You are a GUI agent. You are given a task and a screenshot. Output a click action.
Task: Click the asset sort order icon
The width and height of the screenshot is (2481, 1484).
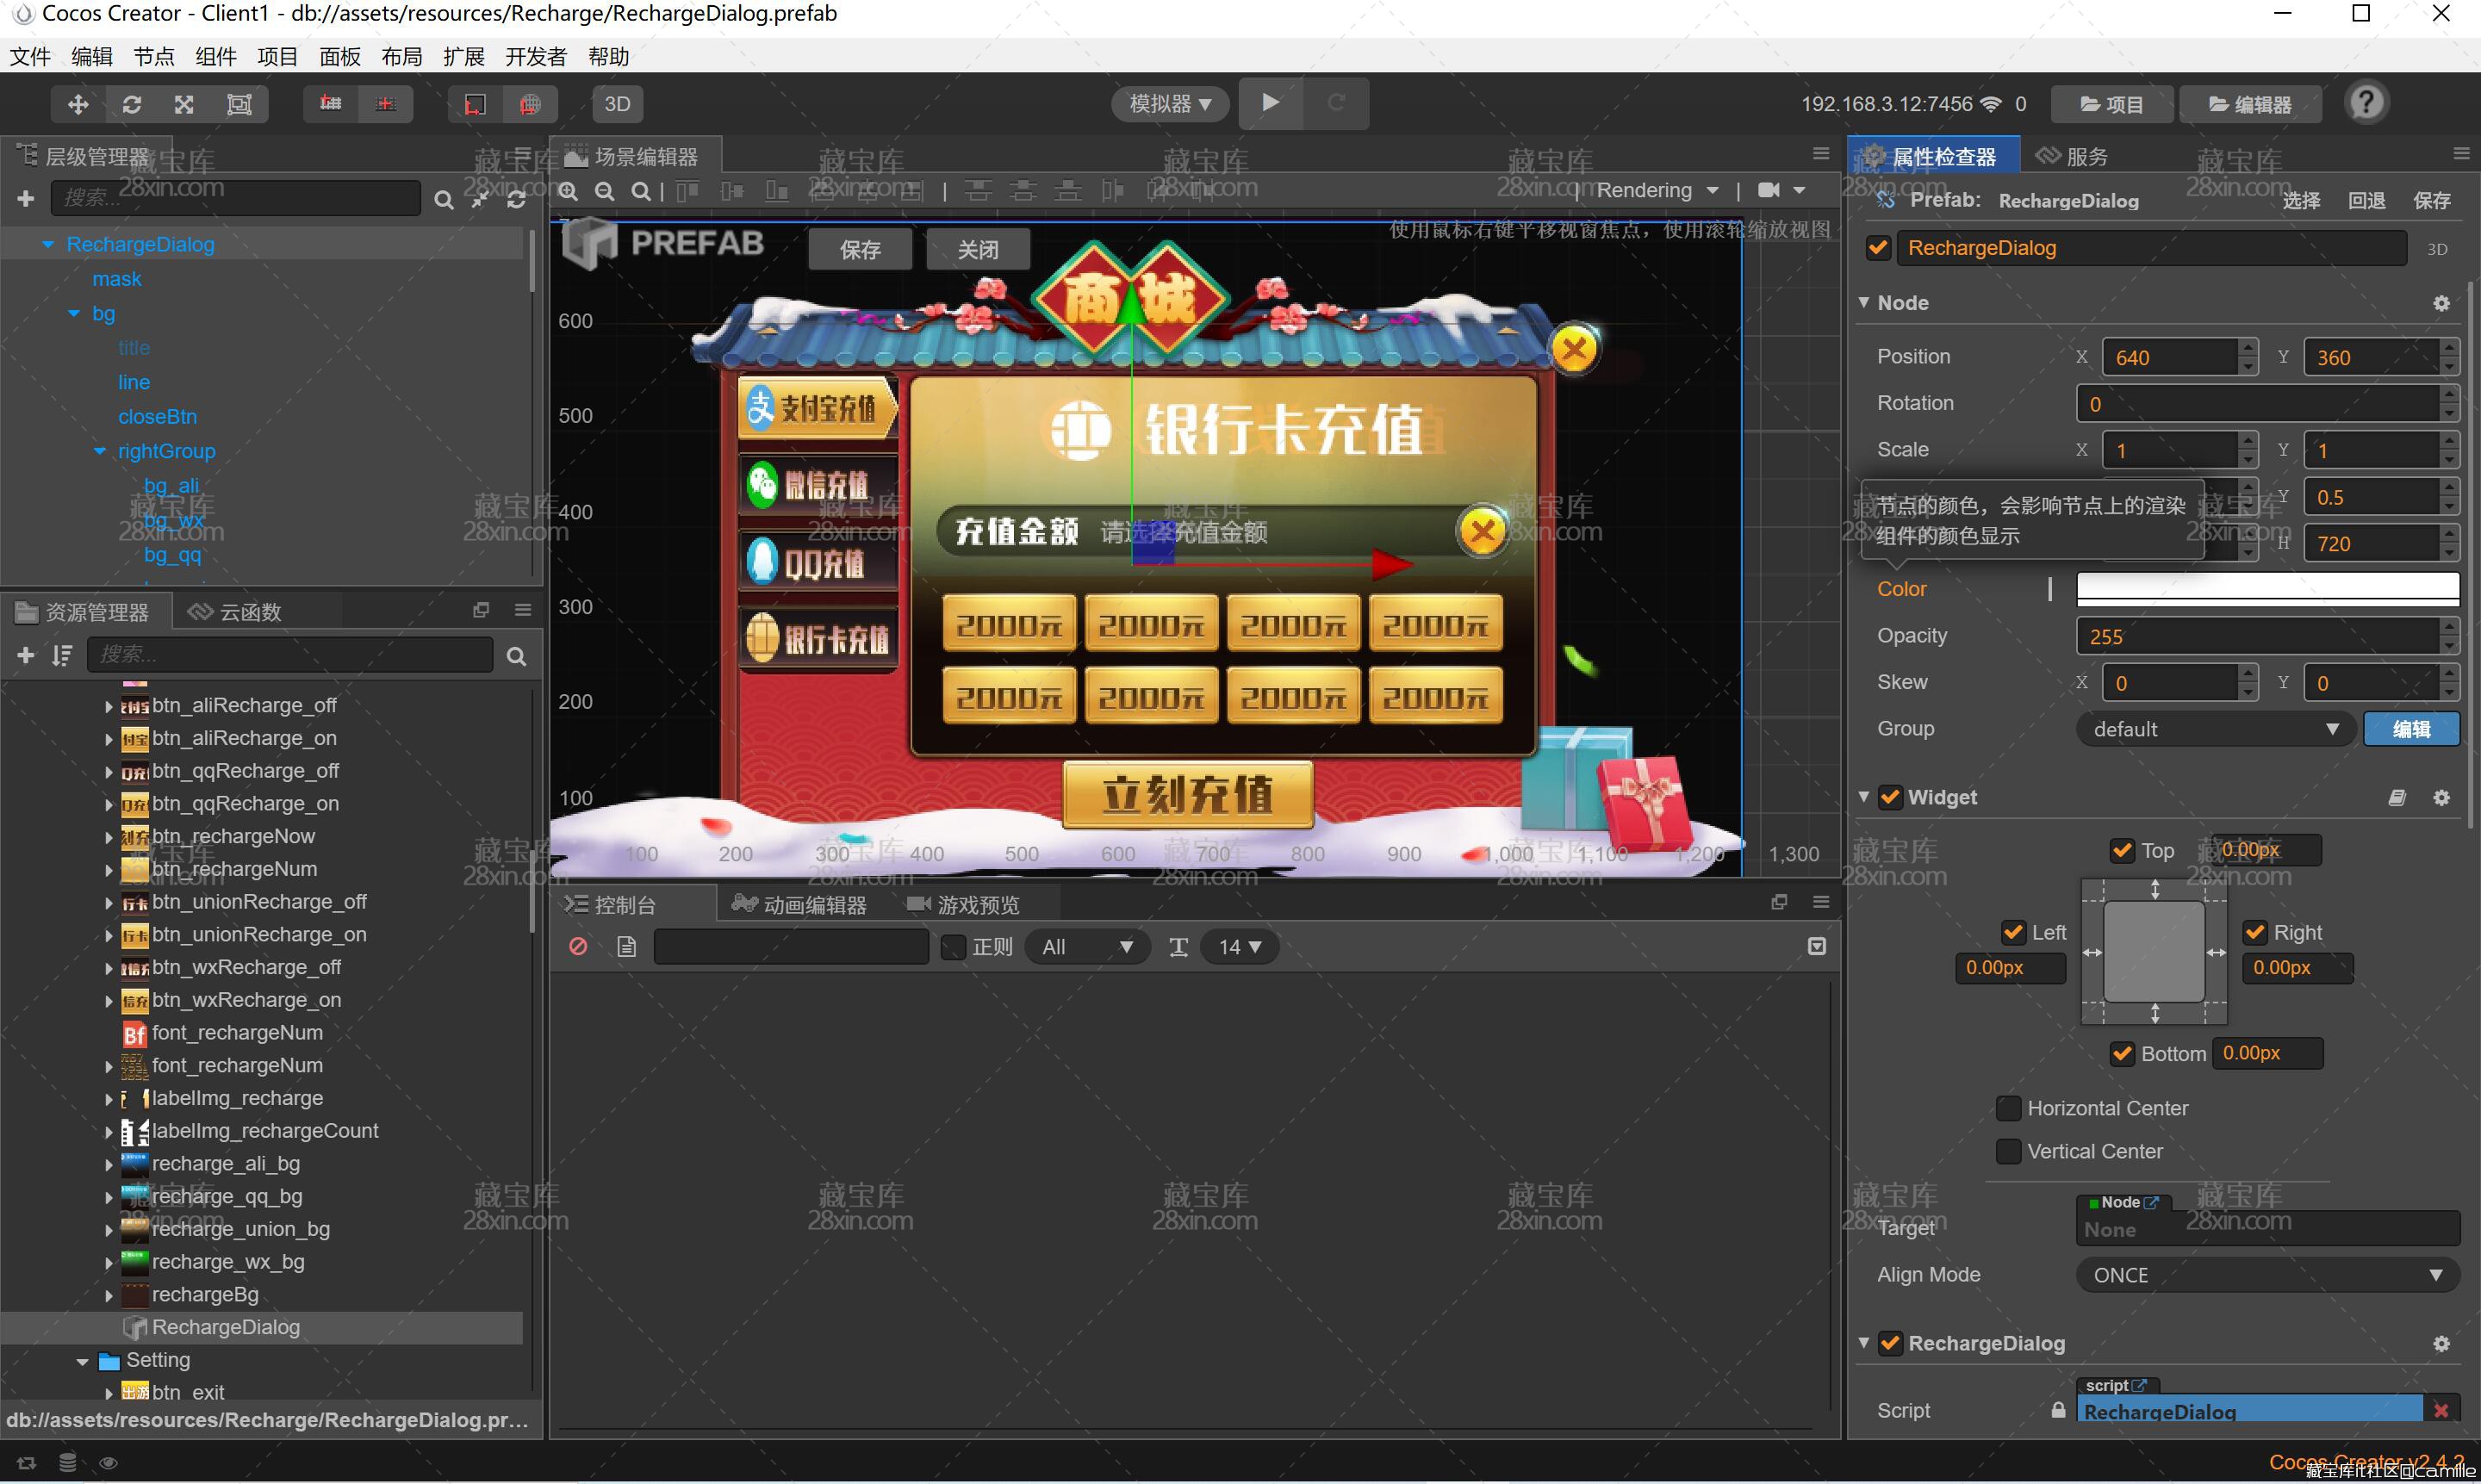pos(62,655)
